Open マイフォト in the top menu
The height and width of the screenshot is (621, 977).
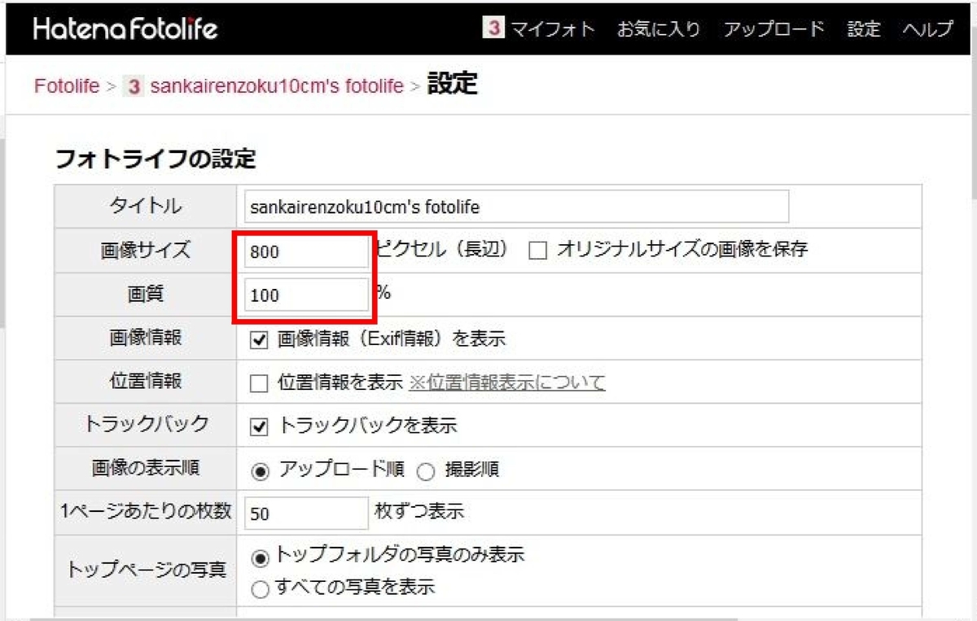pyautogui.click(x=553, y=29)
